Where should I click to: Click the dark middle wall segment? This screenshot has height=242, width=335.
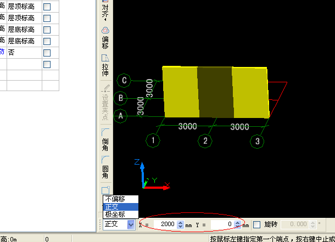215,91
